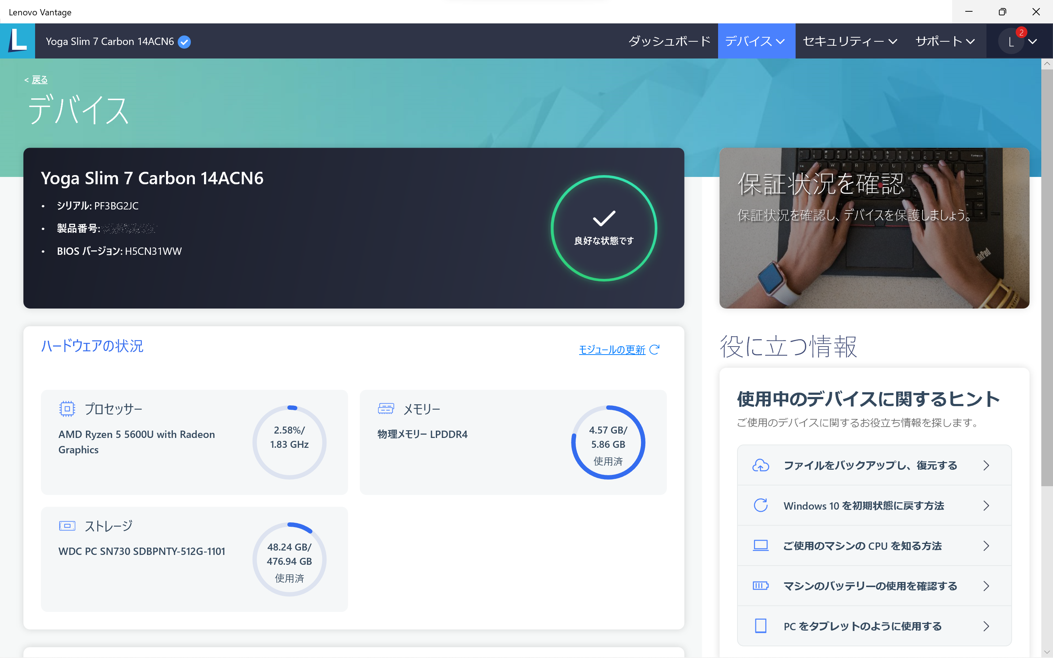Screen dimensions: 1053x658
Task: Click the storage drive icon
Action: (x=67, y=526)
